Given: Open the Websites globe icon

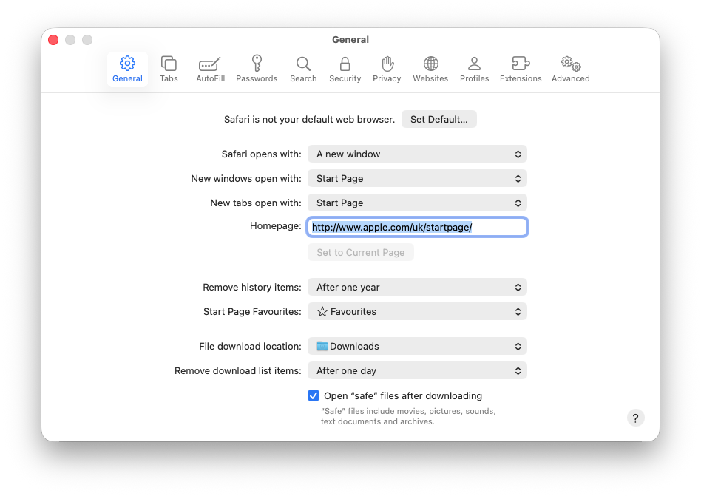Looking at the screenshot, I should pos(430,64).
